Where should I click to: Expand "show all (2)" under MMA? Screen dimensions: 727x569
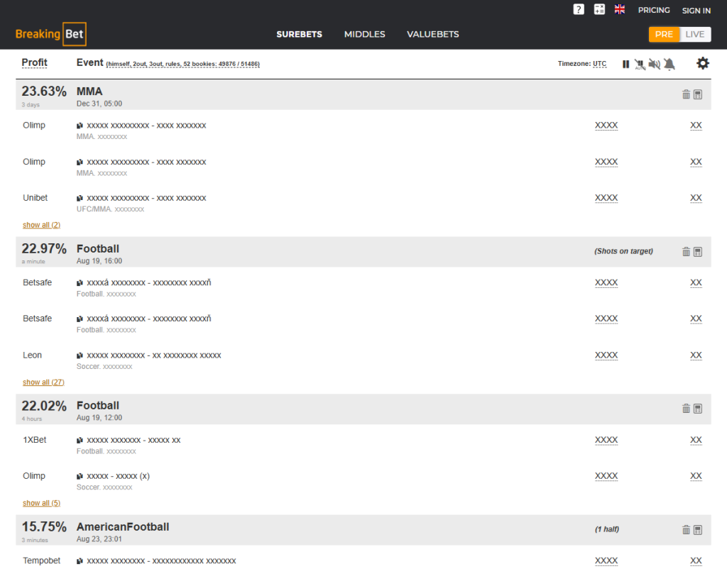[x=41, y=225]
